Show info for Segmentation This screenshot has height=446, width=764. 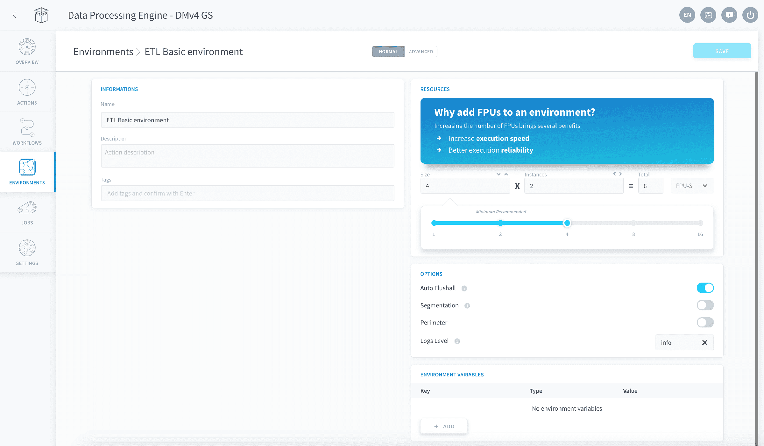467,305
